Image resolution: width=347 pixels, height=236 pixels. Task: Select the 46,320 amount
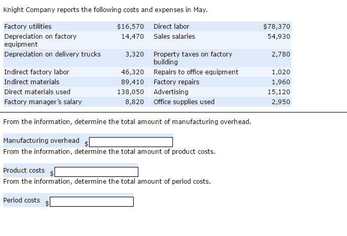click(133, 72)
